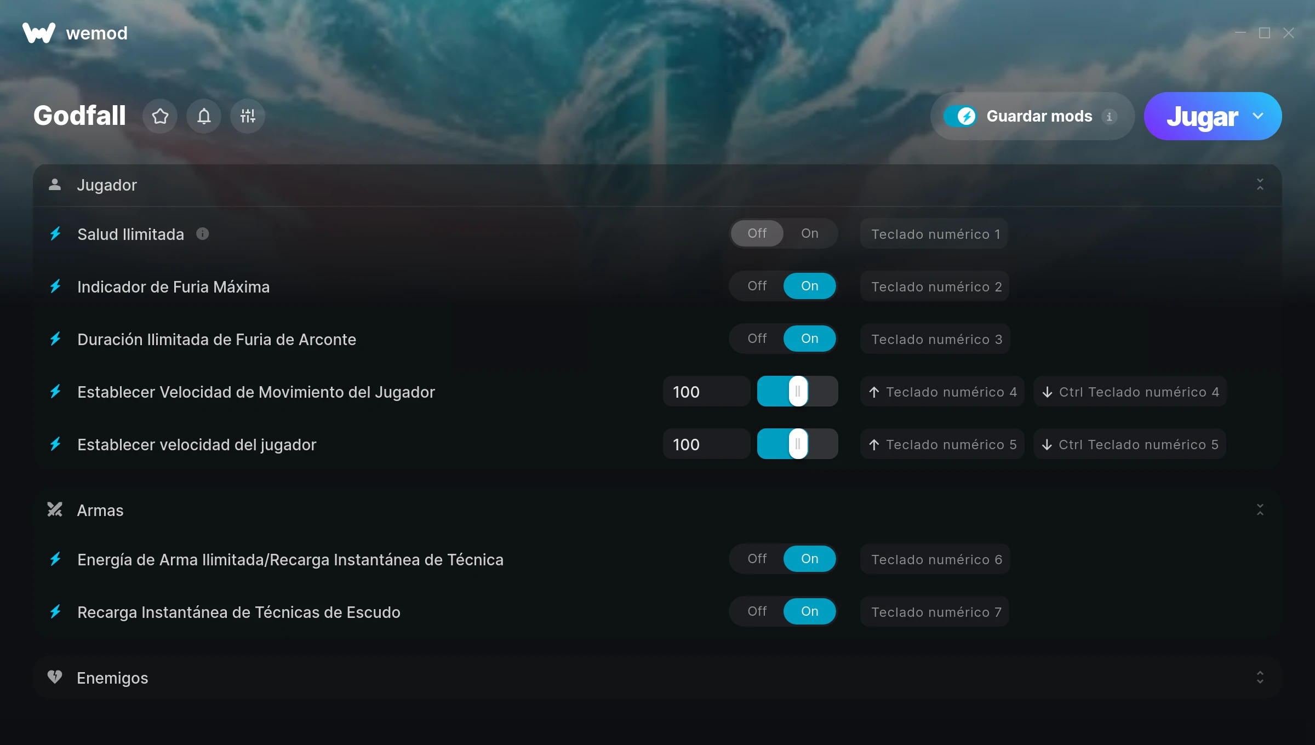Click the Armas section header
This screenshot has height=745, width=1315.
click(x=658, y=510)
